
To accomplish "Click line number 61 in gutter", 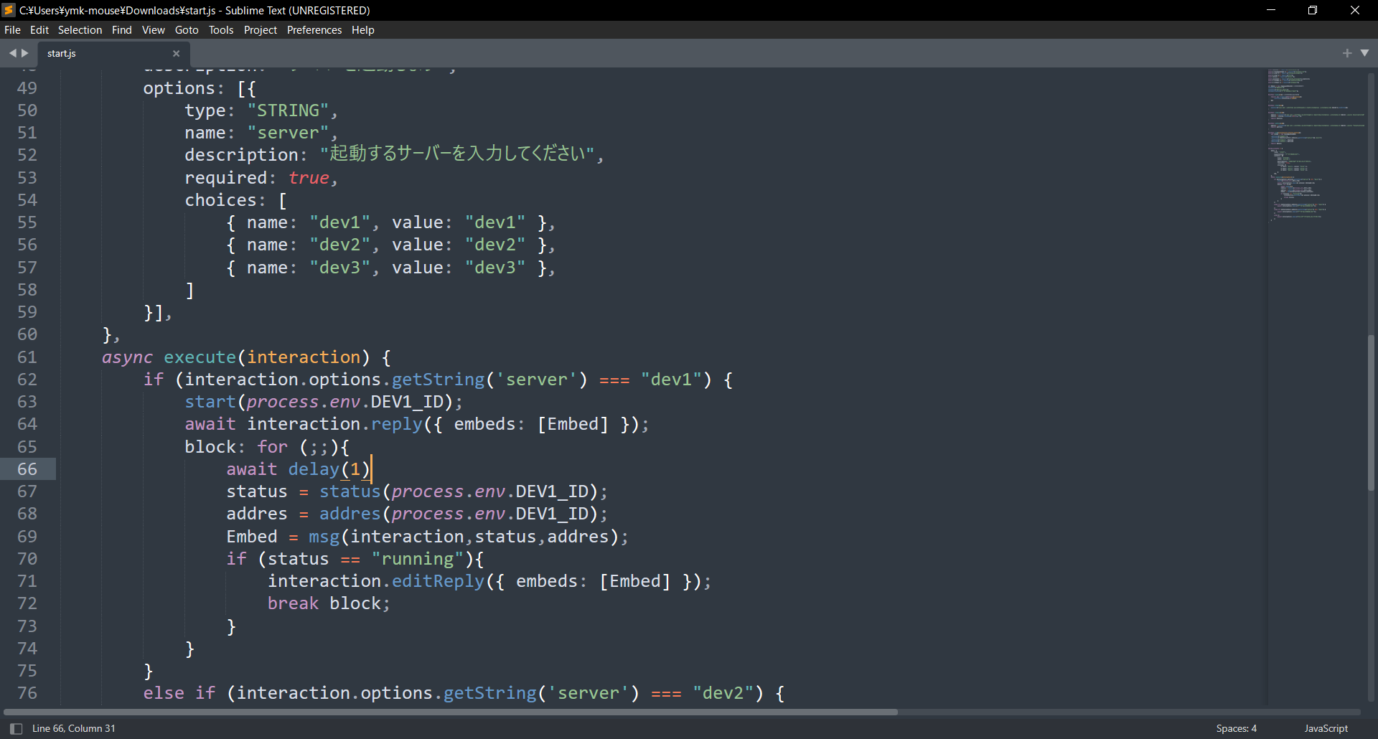I will tap(27, 357).
